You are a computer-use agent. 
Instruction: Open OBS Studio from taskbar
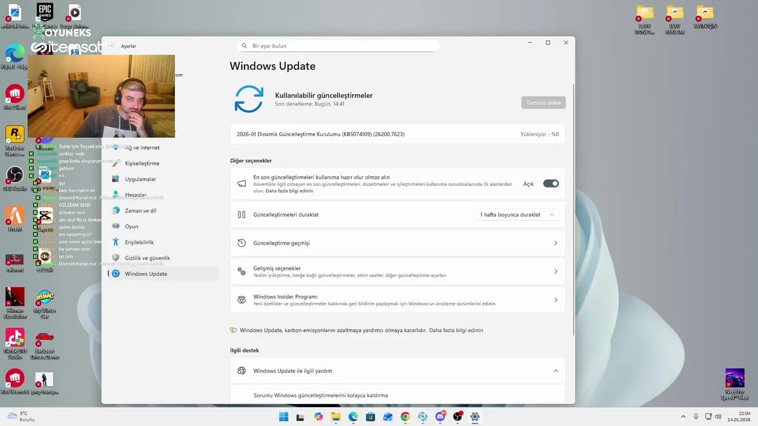(x=457, y=417)
